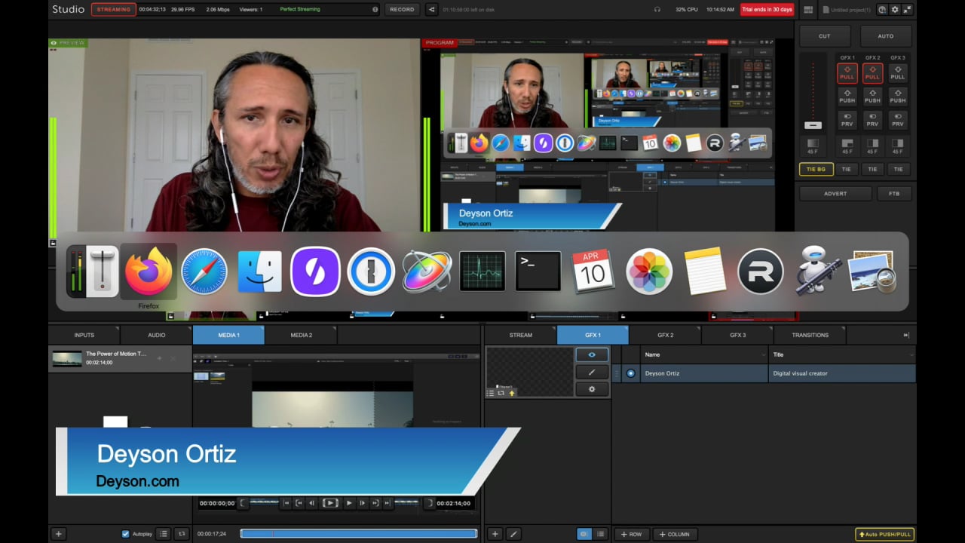
Task: Open the GFX 1 gear settings button
Action: coord(592,389)
